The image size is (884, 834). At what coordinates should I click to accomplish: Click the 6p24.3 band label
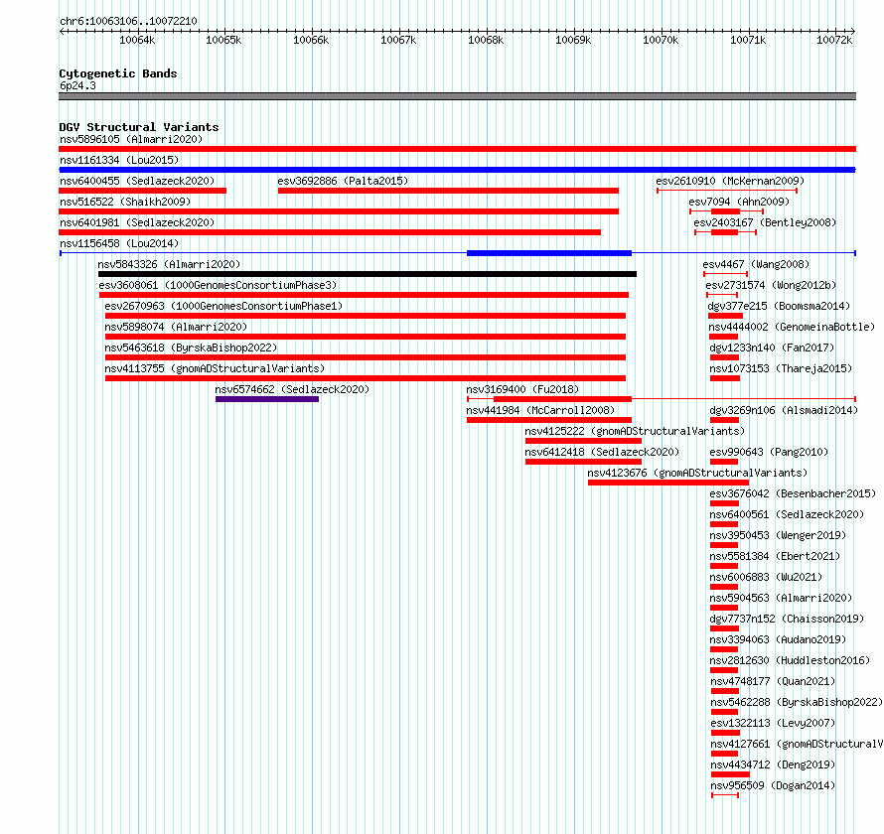pyautogui.click(x=77, y=85)
